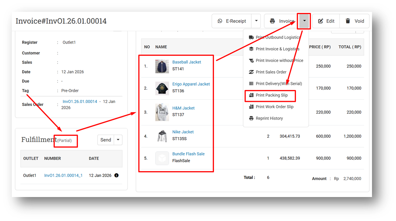Click the Nike Jacket thumbnail
The height and width of the screenshot is (221, 396).
(x=162, y=136)
